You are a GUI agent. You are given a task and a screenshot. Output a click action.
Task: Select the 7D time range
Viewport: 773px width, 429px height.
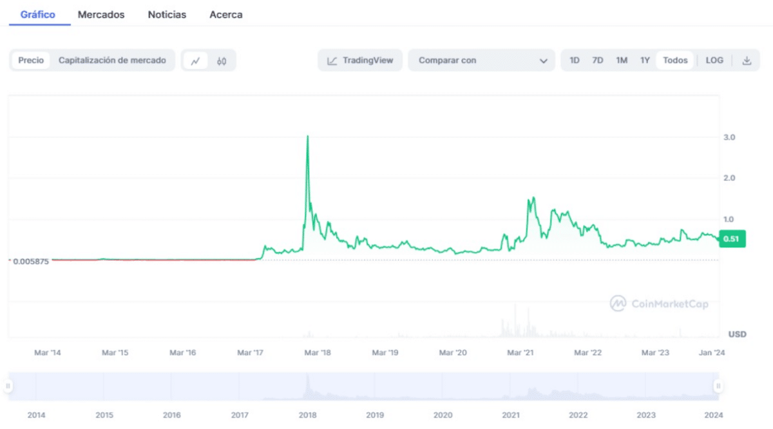[597, 60]
